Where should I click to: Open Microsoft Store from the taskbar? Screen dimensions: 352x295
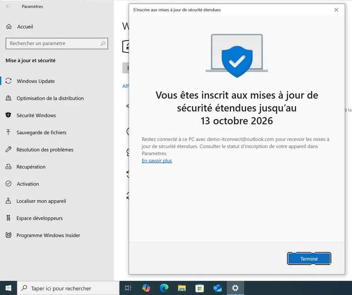[x=200, y=288]
